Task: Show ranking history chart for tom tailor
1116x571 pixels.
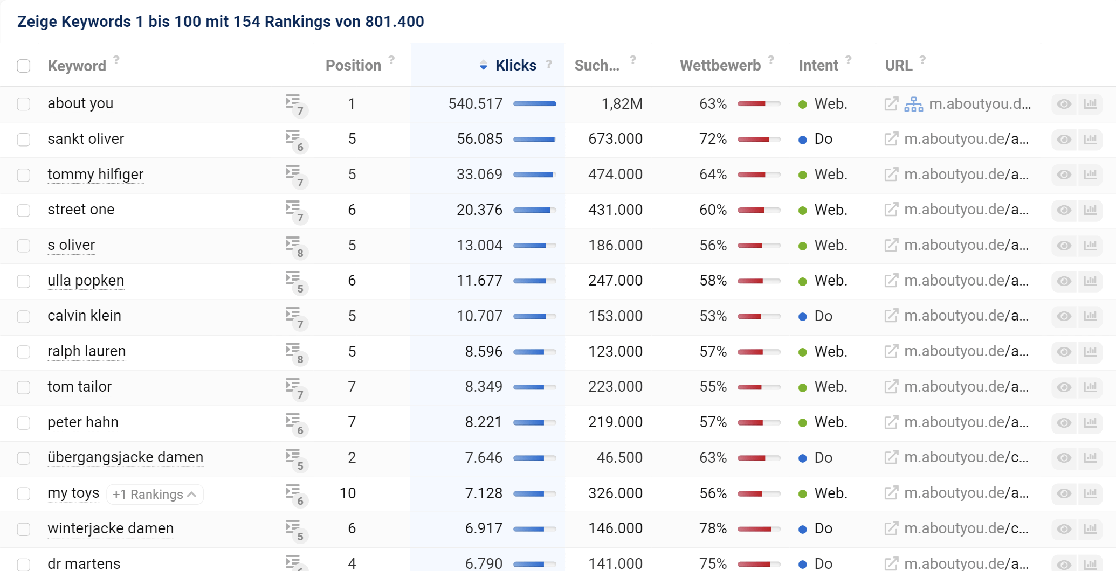Action: click(x=1090, y=387)
